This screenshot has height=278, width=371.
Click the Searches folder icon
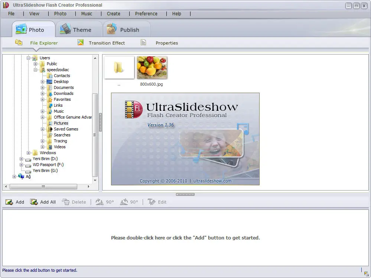50,135
